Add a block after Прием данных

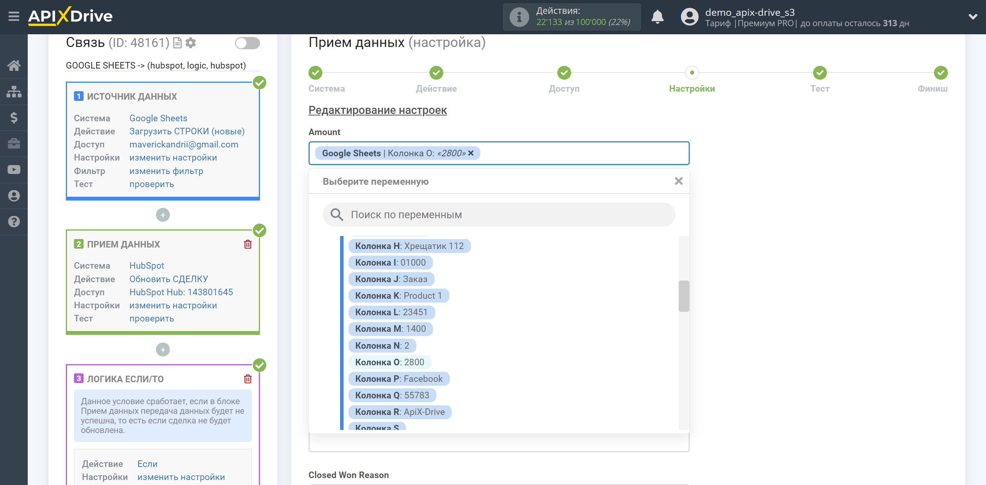(x=163, y=350)
